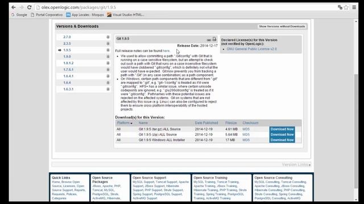The image size is (364, 204).
Task: Select version 1.6.4 in list
Action: [67, 83]
